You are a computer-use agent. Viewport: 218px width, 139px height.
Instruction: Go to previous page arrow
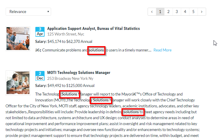click(152, 12)
